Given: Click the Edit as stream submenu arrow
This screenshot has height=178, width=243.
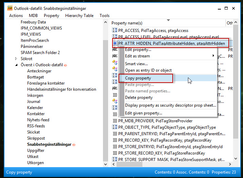Looking at the screenshot, I should 213,55.
